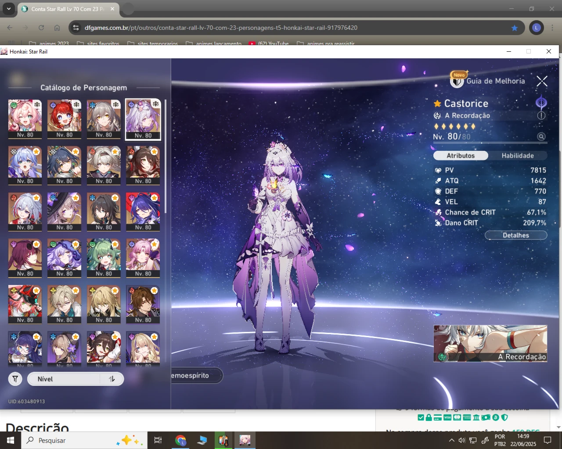Select the fox-eared brunette character portrait

(104, 349)
